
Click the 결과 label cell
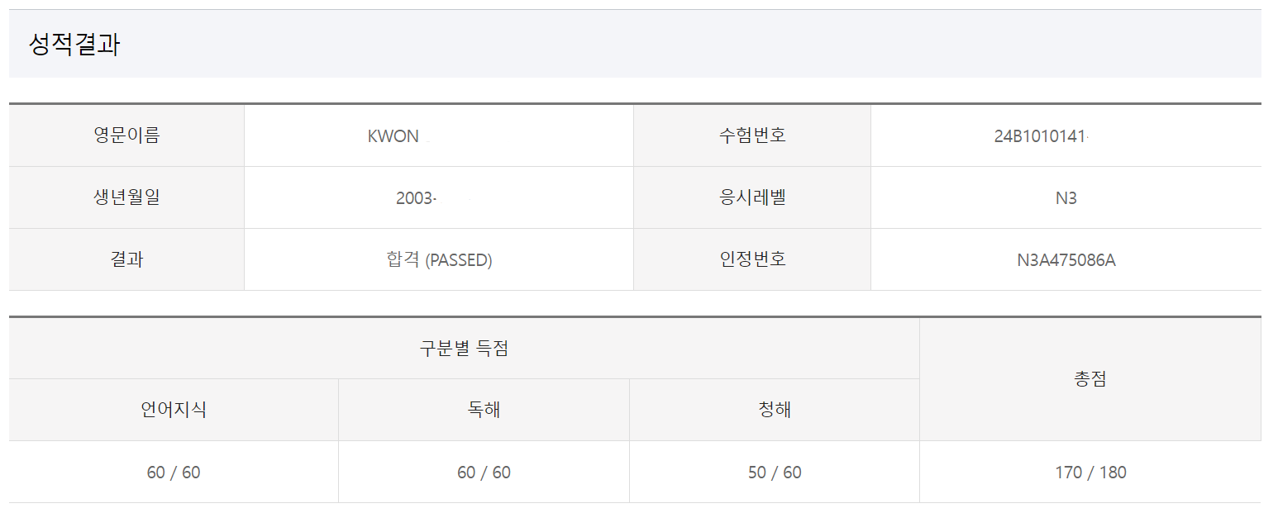tap(126, 259)
